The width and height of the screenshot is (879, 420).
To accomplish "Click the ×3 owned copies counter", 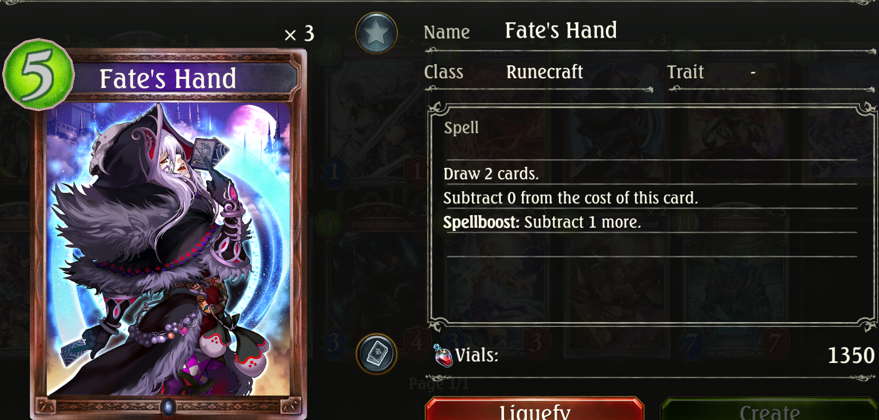I will tap(300, 34).
